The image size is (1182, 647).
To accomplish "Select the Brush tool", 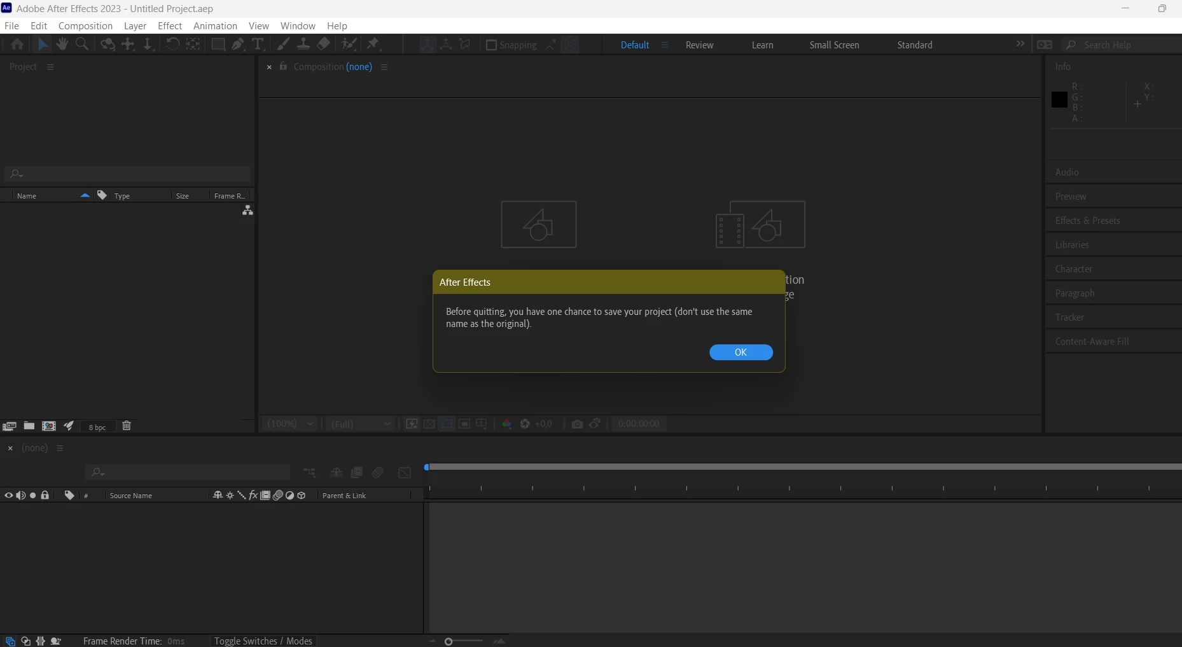I will (x=283, y=44).
